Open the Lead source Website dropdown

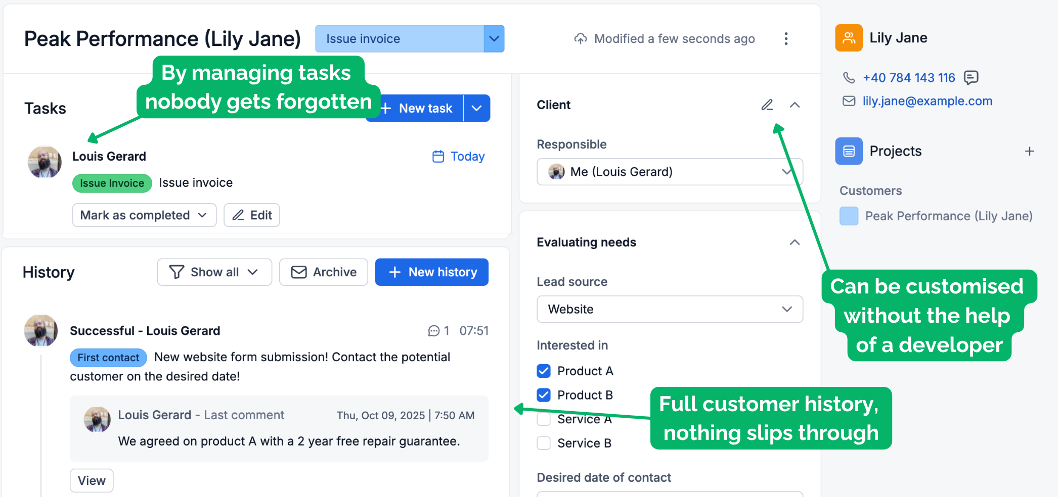669,309
